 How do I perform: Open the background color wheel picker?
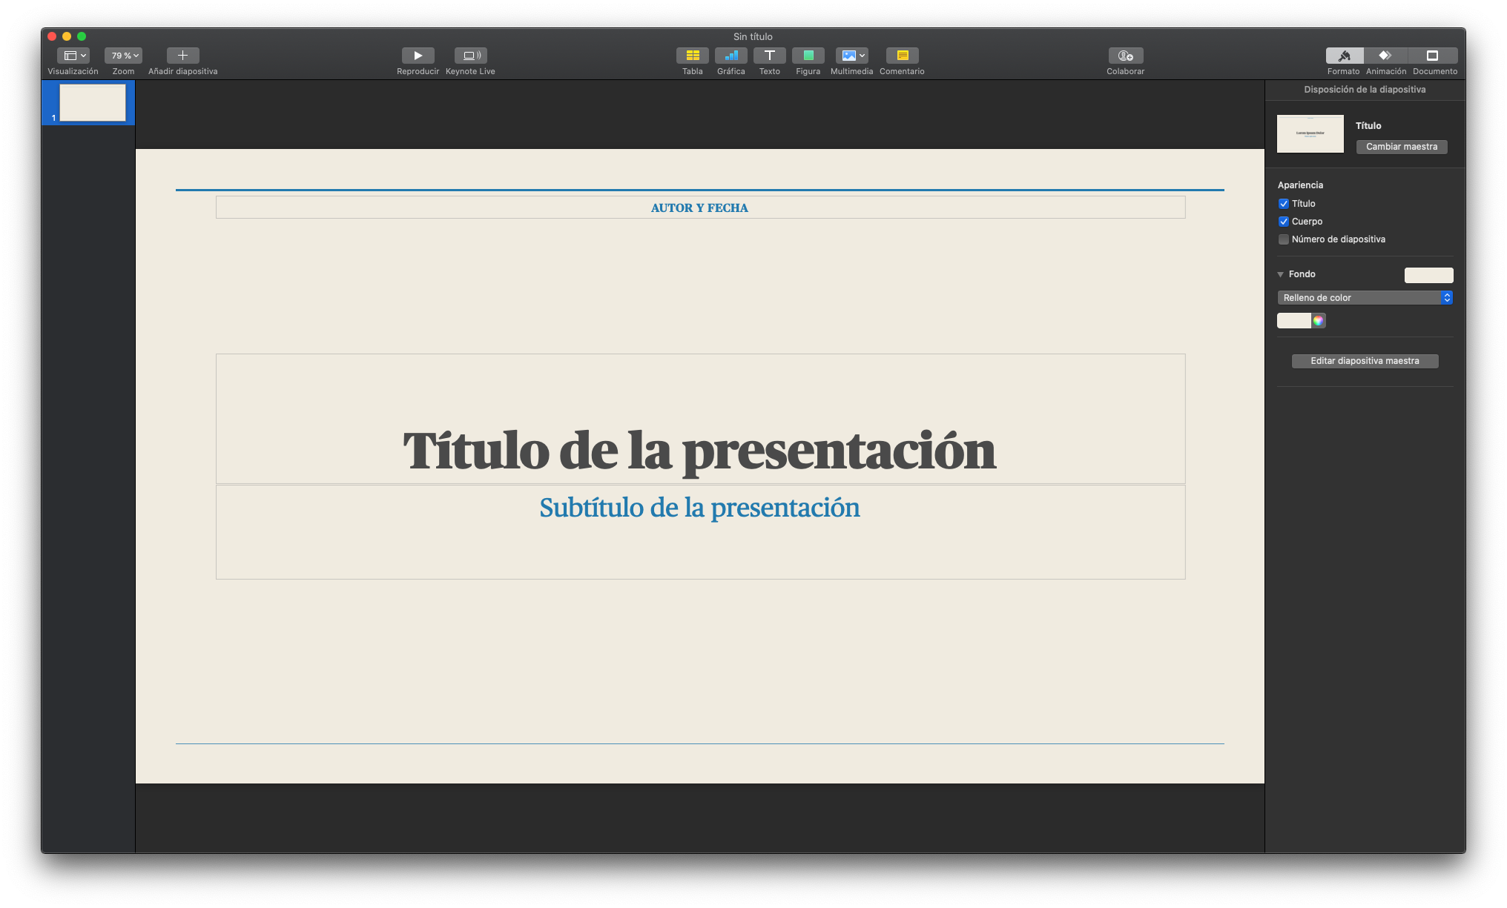[x=1318, y=321]
